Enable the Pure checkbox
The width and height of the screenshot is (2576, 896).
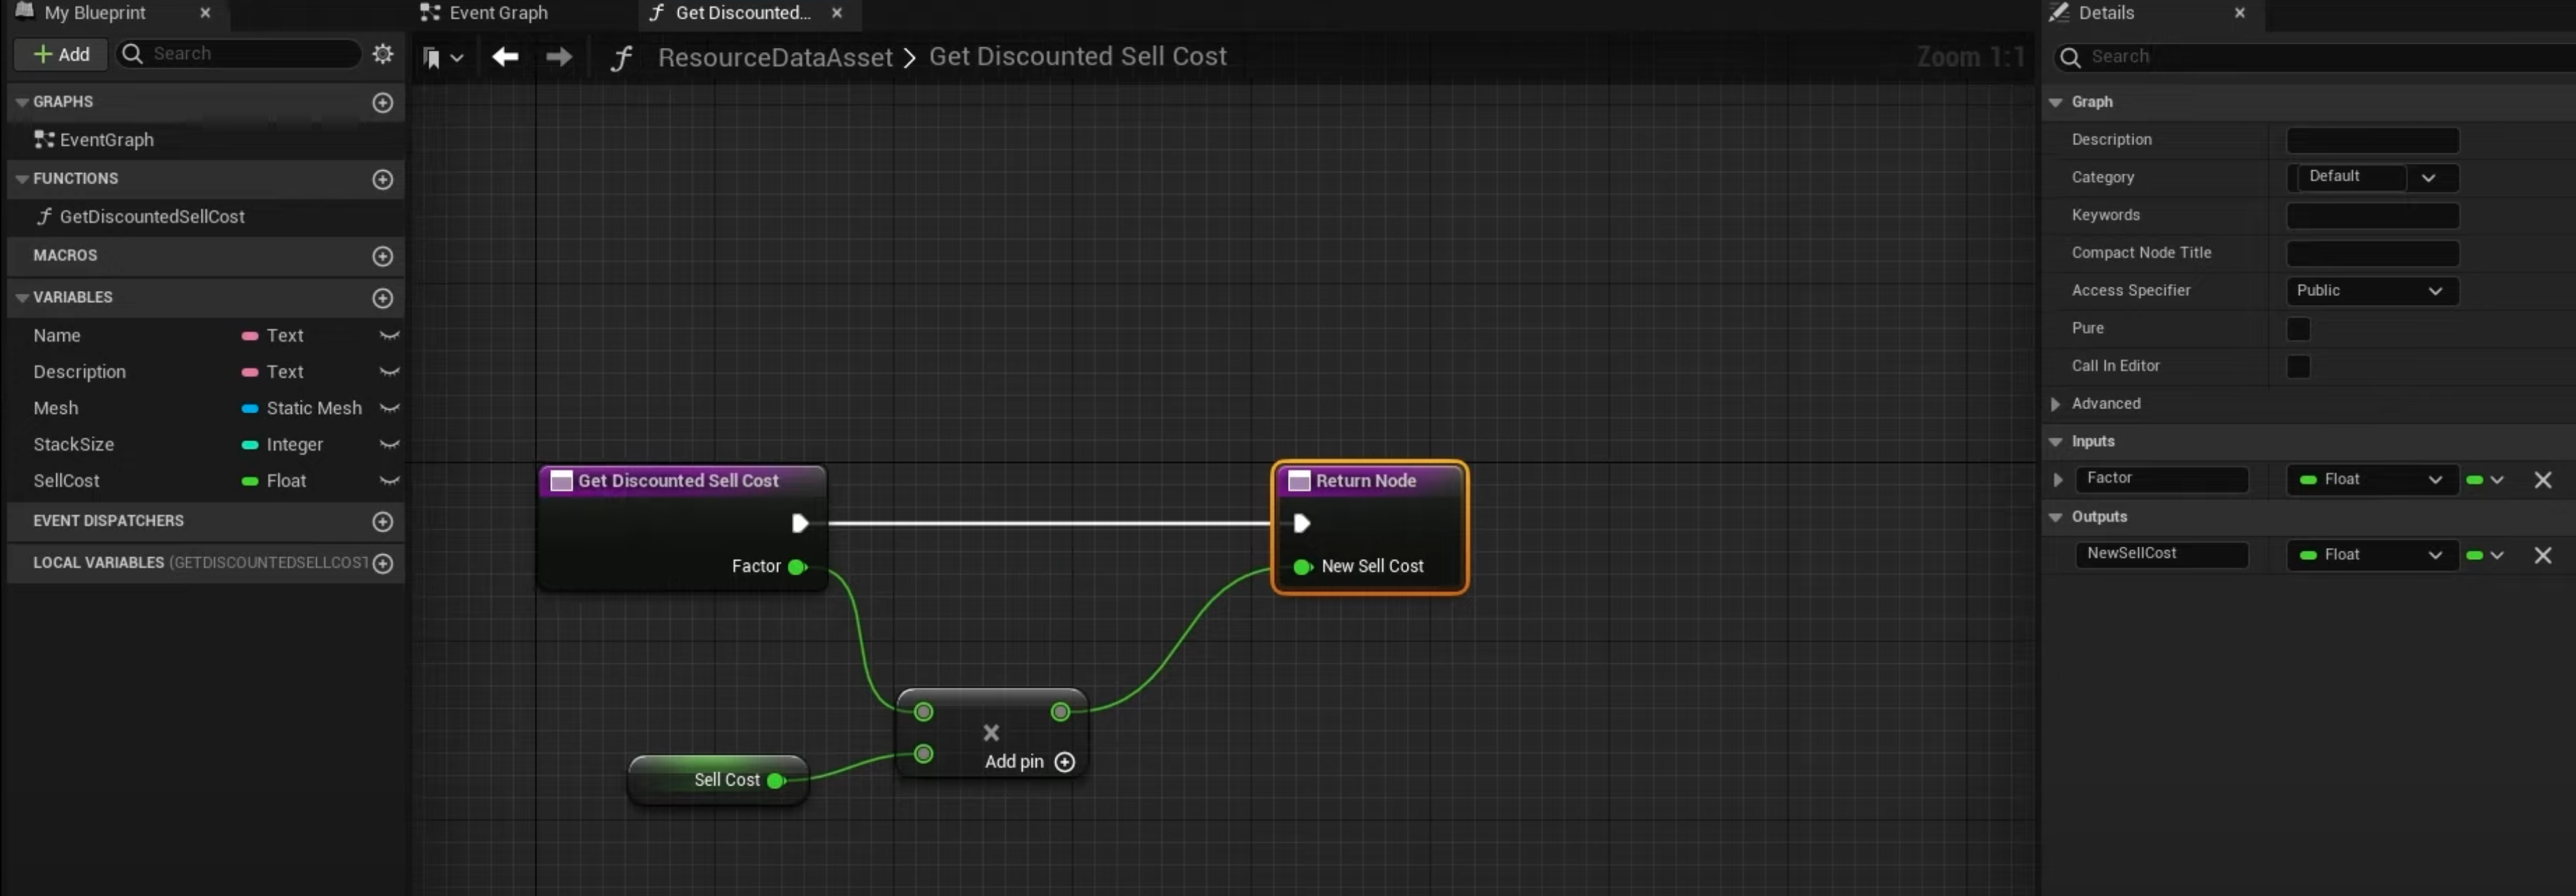click(x=2298, y=329)
